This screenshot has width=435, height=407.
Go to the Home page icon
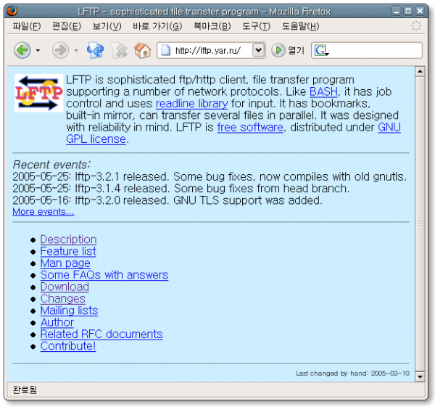143,50
